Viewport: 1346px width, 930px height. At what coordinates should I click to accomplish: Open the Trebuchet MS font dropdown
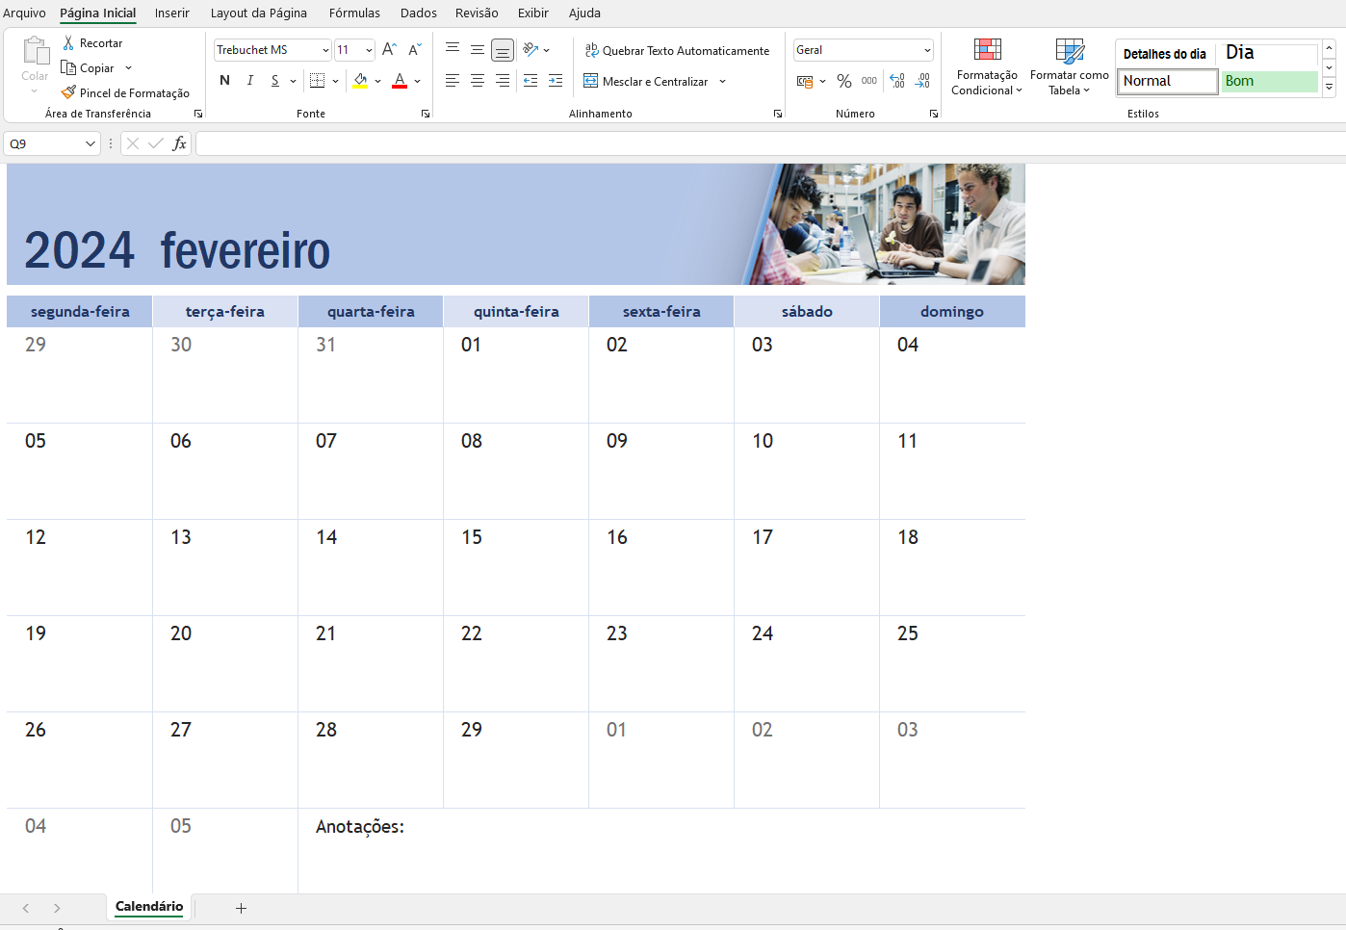325,50
